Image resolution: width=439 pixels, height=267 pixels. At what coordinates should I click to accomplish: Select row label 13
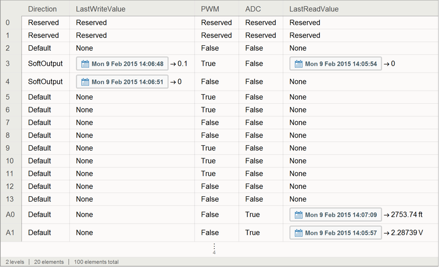click(9, 199)
